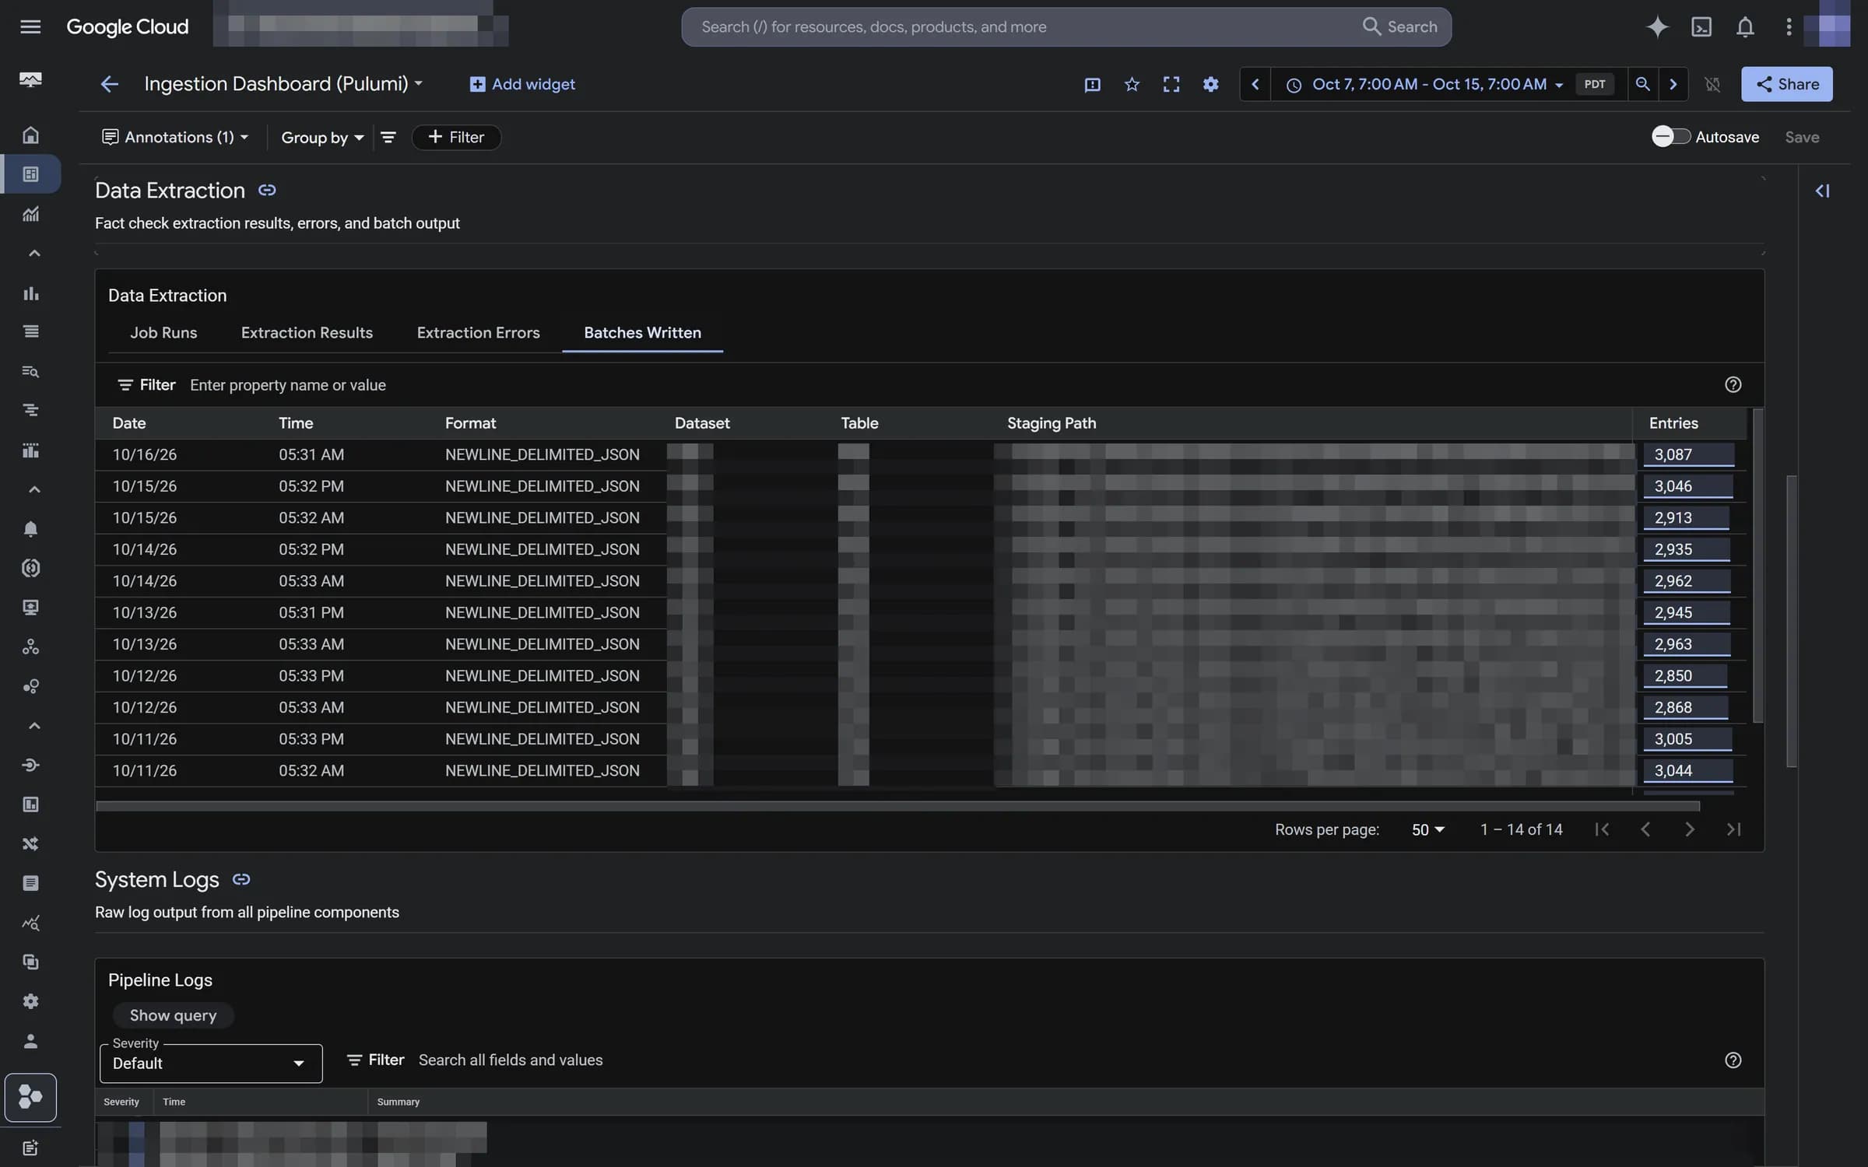Go back with the left arrow icon
This screenshot has width=1868, height=1167.
pos(109,84)
